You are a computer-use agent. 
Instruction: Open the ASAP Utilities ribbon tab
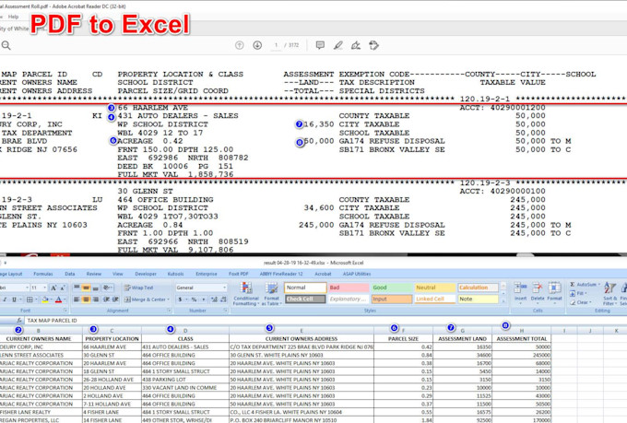click(x=357, y=274)
